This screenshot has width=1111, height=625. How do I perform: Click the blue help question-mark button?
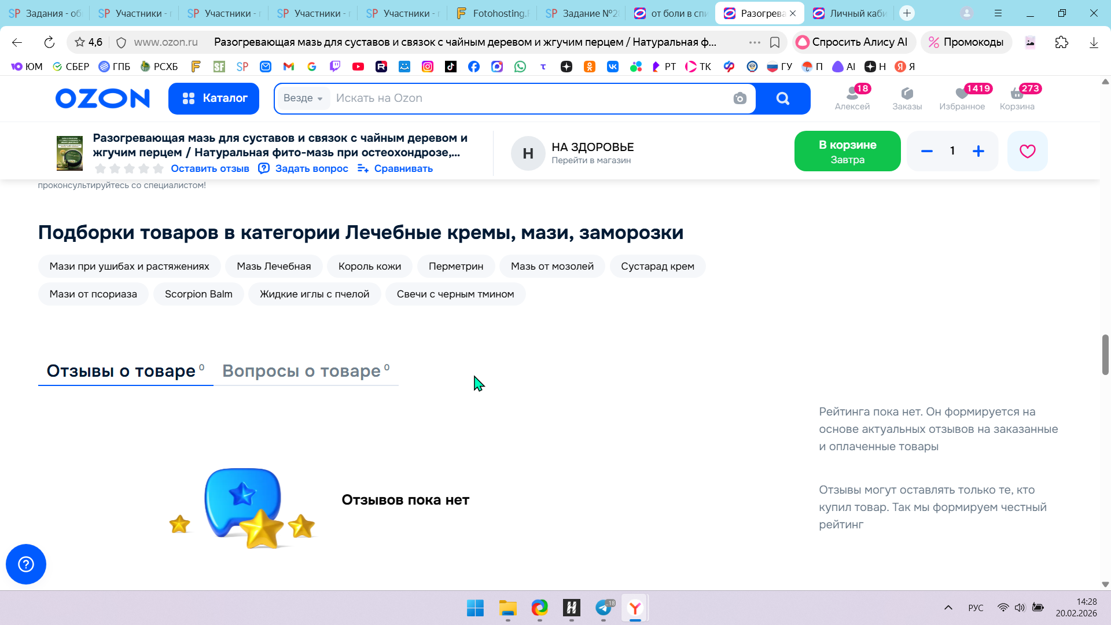pyautogui.click(x=26, y=564)
